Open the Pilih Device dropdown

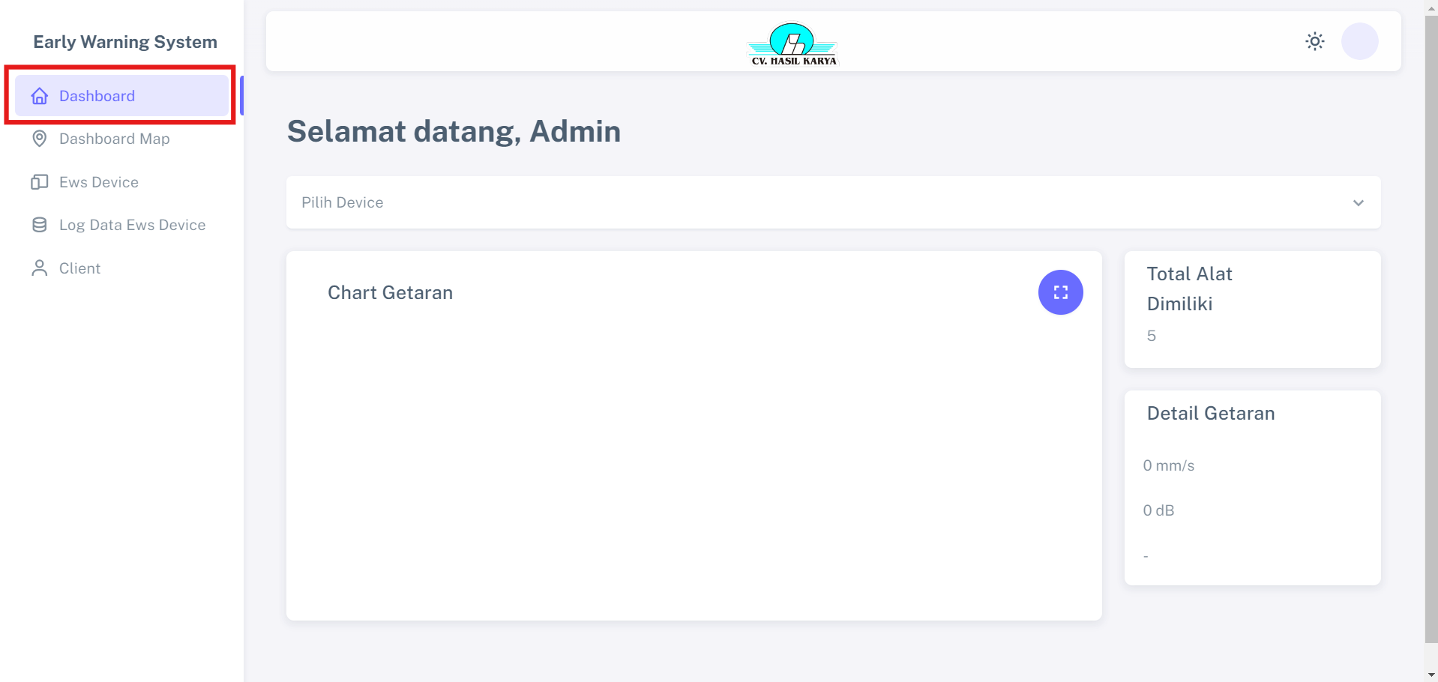tap(825, 202)
